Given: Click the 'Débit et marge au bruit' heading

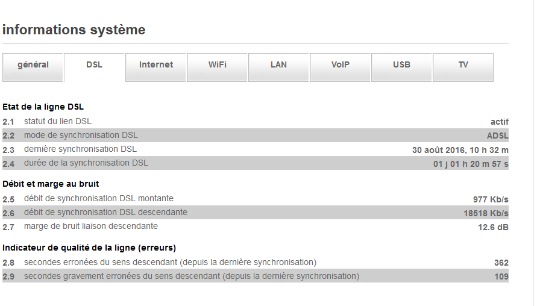Looking at the screenshot, I should 51,184.
